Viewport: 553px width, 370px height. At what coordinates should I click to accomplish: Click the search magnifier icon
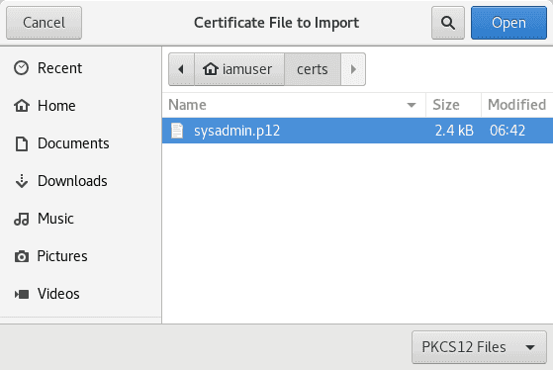point(448,23)
